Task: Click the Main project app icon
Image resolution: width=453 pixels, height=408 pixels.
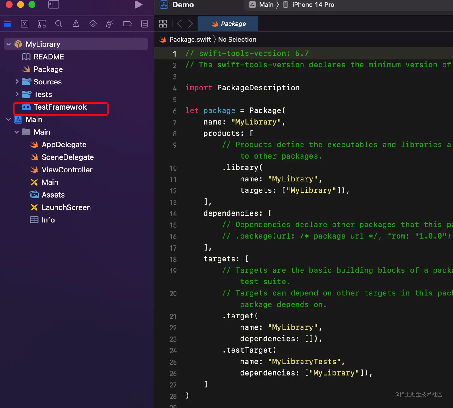Action: coord(18,119)
